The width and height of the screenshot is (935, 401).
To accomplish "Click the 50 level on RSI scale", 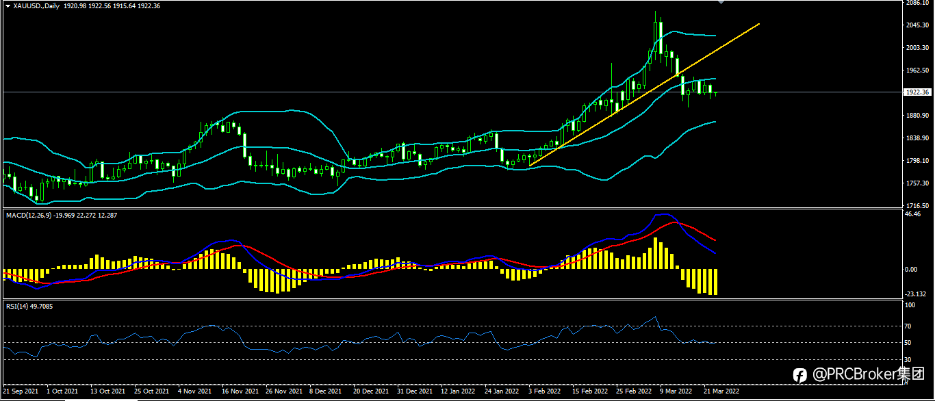I will coord(908,343).
